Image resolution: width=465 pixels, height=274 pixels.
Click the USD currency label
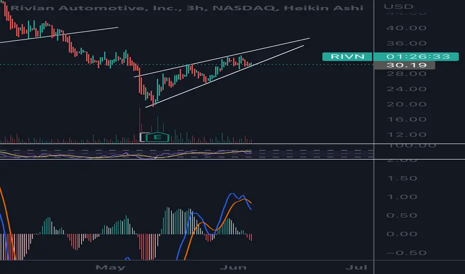(398, 6)
